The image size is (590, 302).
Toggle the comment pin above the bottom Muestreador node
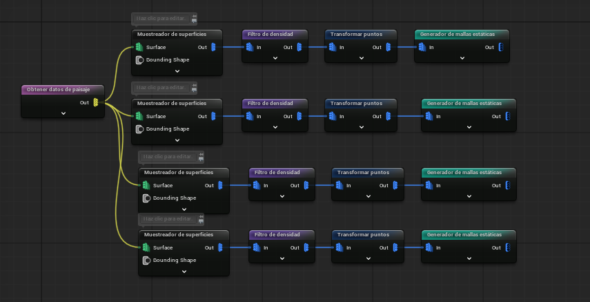pyautogui.click(x=201, y=219)
